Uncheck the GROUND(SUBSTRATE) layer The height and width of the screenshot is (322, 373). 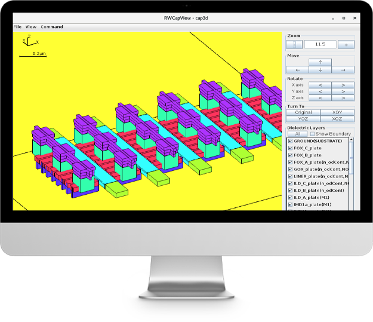click(290, 140)
